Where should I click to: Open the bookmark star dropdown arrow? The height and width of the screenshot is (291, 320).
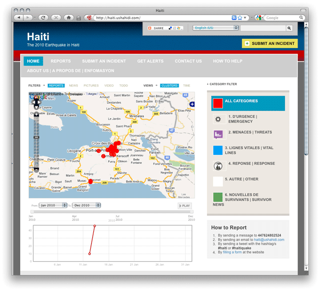point(245,18)
